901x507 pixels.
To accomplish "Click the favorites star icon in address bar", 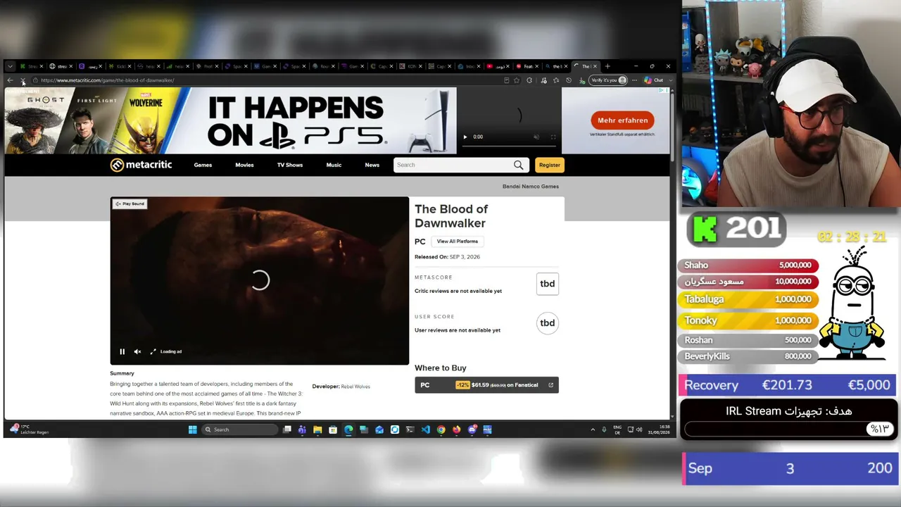I will (x=517, y=80).
